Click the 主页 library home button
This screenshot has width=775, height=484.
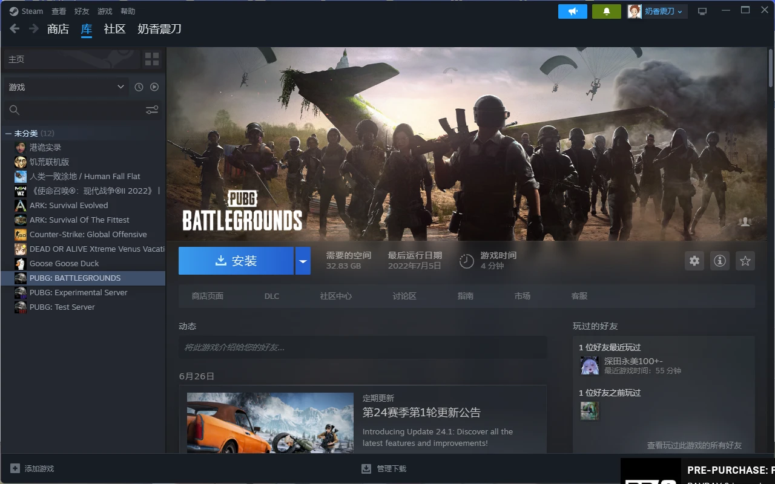coord(72,59)
